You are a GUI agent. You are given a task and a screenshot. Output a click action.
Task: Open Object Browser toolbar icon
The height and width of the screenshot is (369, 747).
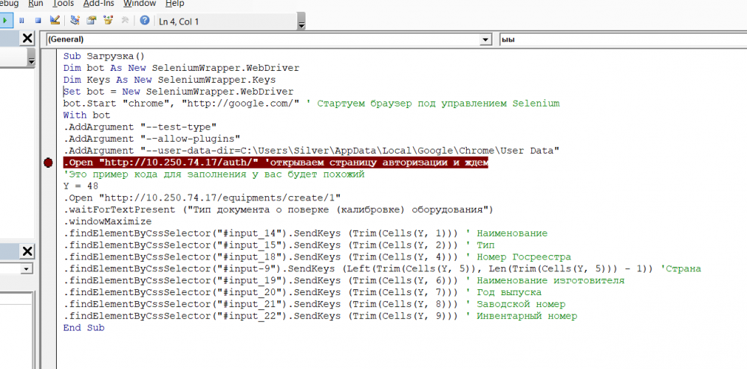108,21
